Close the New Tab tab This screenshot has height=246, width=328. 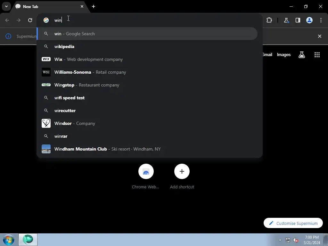point(82,6)
